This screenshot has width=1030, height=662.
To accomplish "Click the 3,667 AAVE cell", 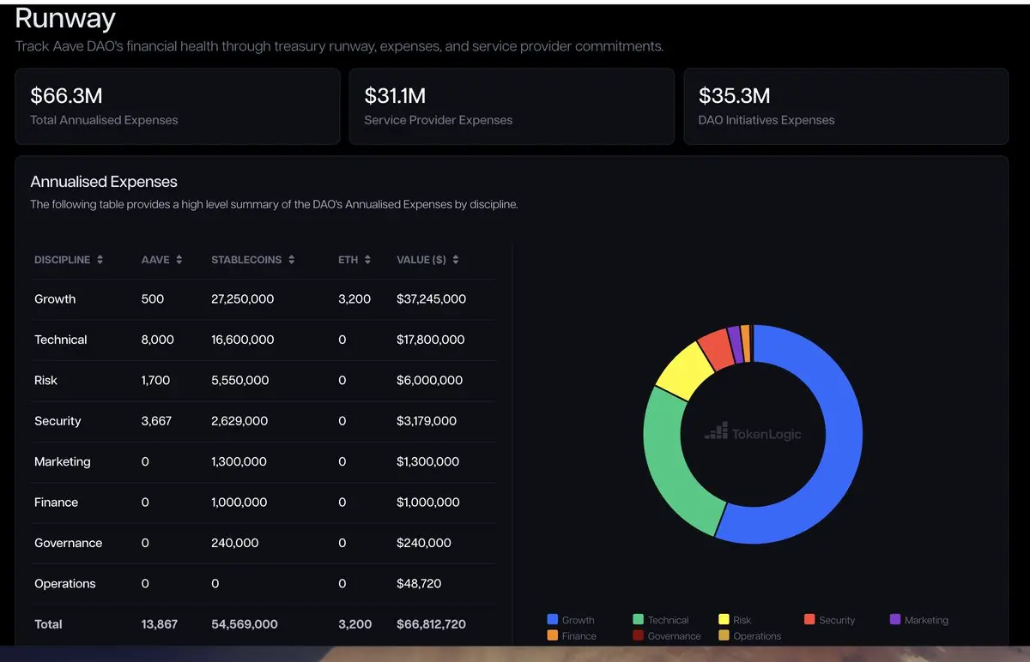I will (156, 421).
